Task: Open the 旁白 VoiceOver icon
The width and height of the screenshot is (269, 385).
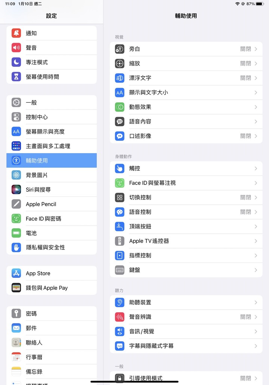Action: (x=120, y=49)
